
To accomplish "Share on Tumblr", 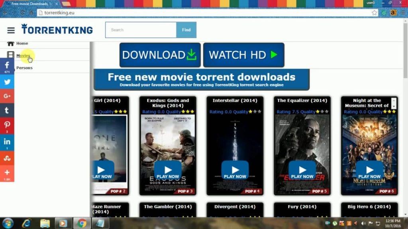I will [7, 110].
